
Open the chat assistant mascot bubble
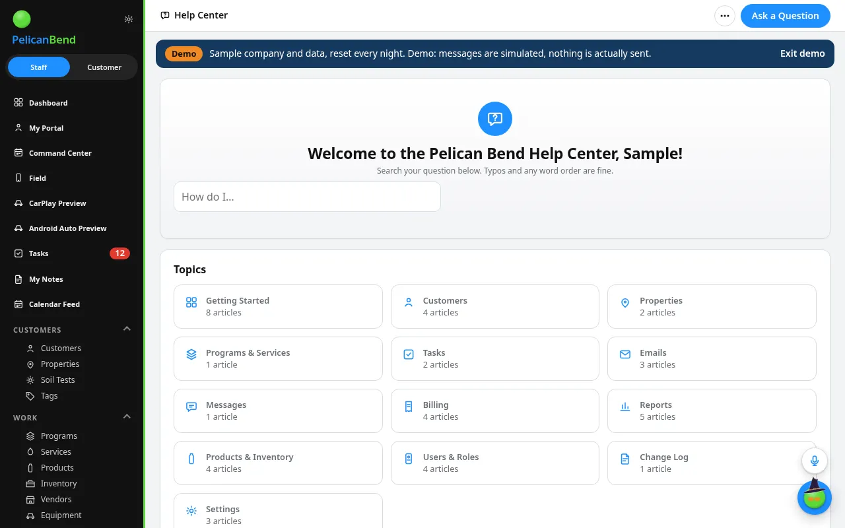click(x=815, y=498)
